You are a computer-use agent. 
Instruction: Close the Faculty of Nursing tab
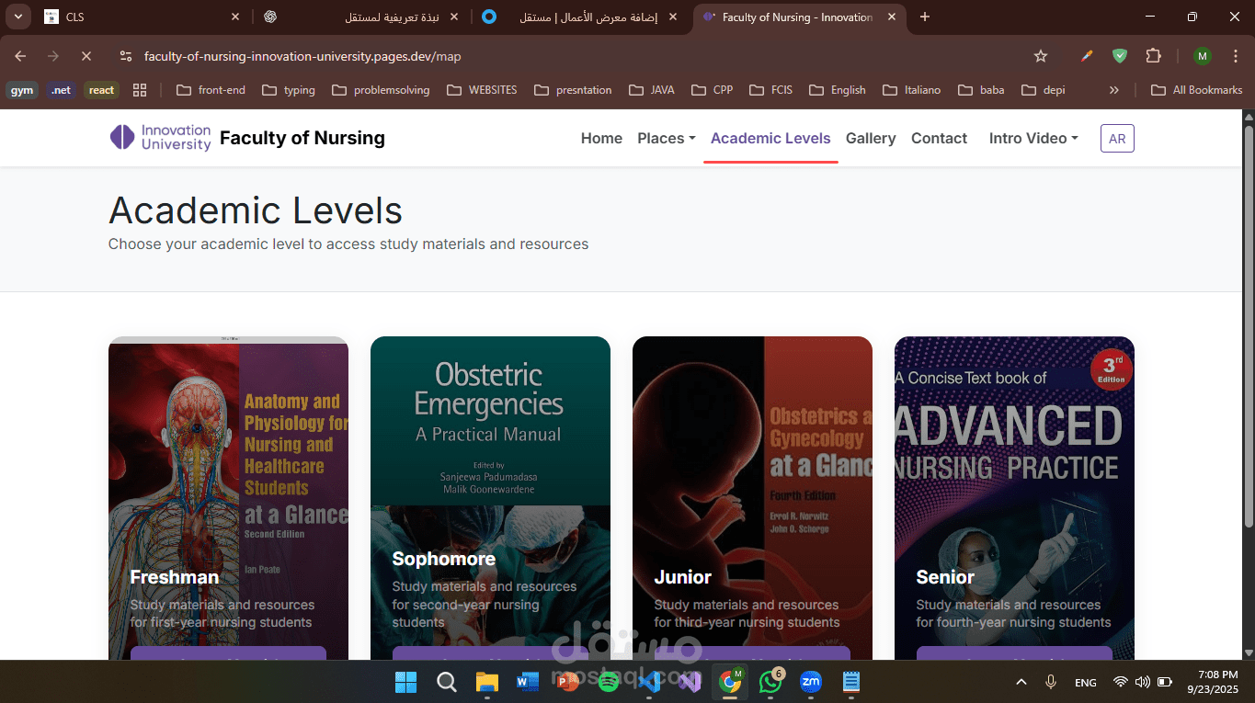pyautogui.click(x=891, y=17)
